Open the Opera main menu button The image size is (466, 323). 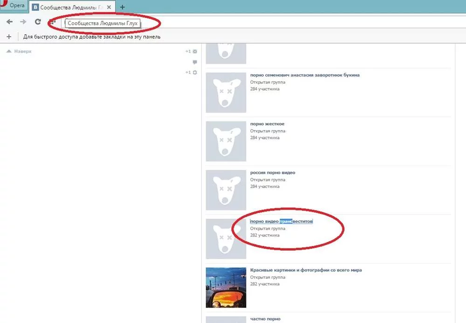click(x=14, y=5)
